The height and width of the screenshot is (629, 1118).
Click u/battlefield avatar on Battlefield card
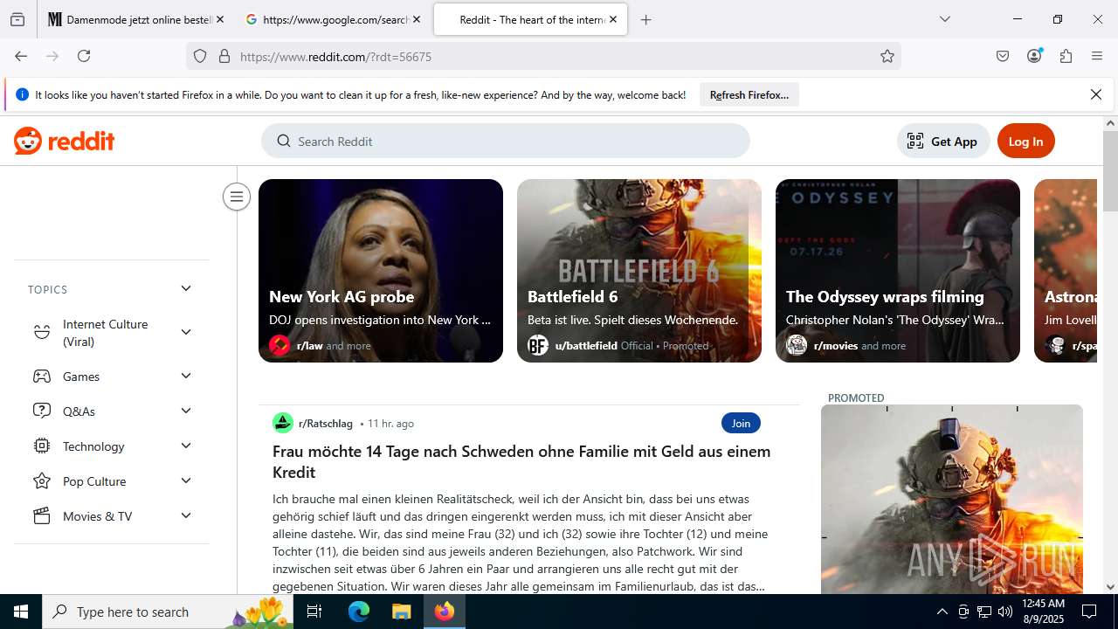click(x=538, y=345)
